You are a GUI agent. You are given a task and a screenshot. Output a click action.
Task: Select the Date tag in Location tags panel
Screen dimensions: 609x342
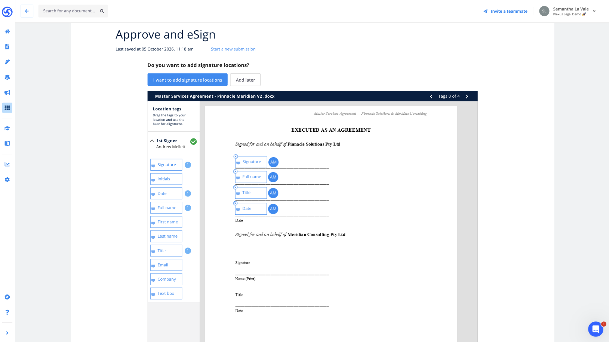166,193
